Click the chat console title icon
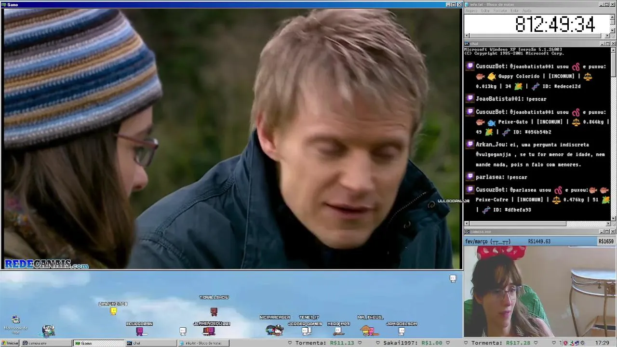 (467, 44)
